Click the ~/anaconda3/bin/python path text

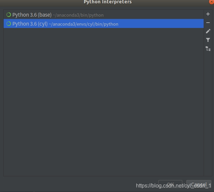click(x=78, y=15)
